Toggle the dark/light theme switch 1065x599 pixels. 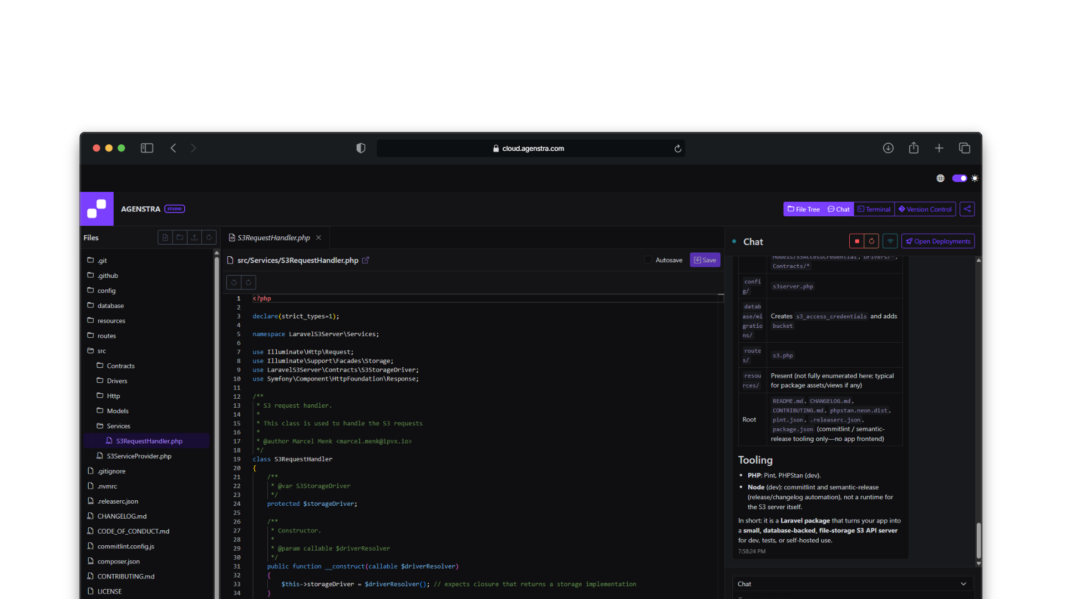tap(959, 178)
